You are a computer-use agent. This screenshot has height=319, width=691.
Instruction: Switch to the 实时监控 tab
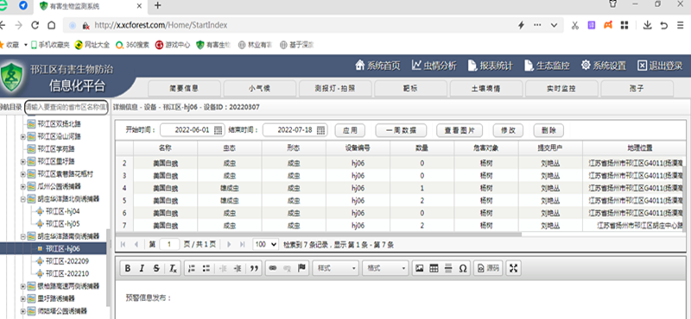coord(561,89)
